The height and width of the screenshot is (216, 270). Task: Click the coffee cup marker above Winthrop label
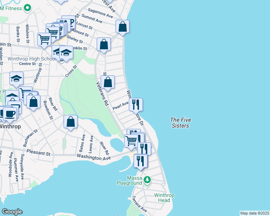(x=10, y=113)
